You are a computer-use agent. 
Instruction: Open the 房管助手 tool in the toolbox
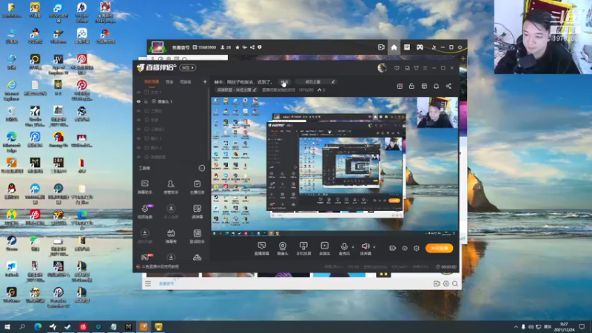[x=171, y=187]
